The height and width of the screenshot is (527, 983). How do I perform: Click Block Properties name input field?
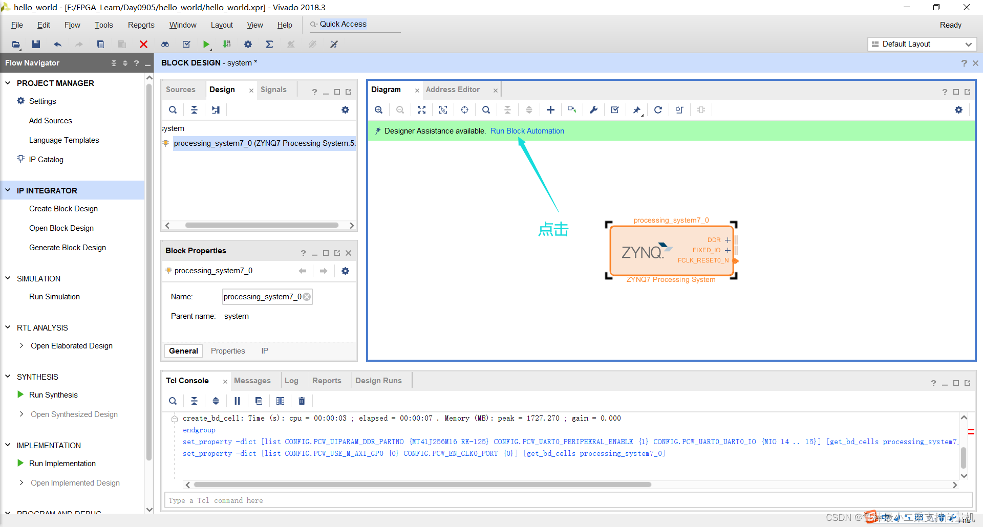click(267, 297)
